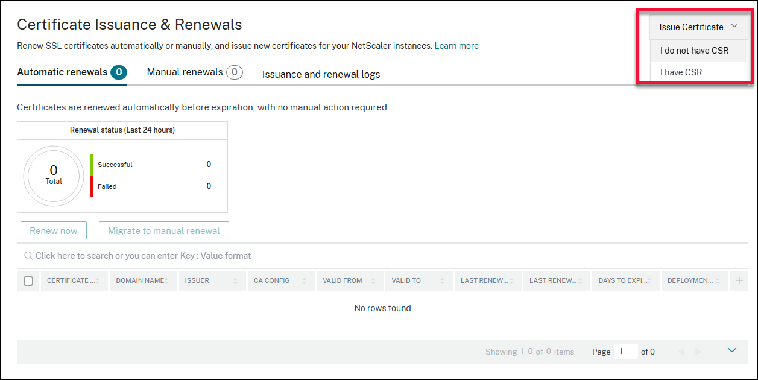Switch to the Manual renewals tab
Viewport: 758px width, 380px height.
(184, 72)
